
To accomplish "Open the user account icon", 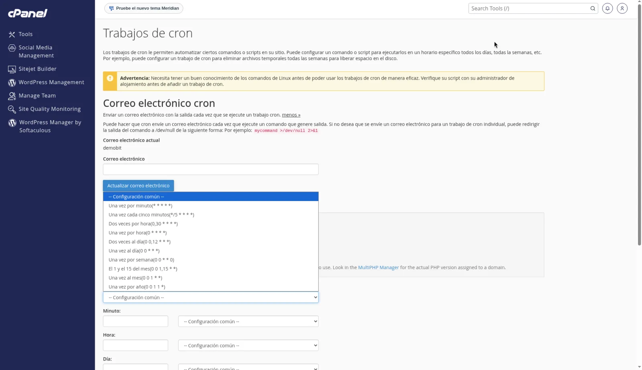I will [x=622, y=8].
